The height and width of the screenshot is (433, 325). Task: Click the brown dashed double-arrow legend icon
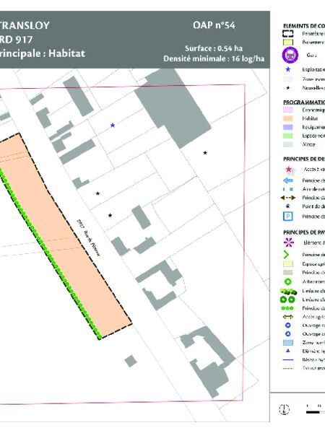click(287, 198)
